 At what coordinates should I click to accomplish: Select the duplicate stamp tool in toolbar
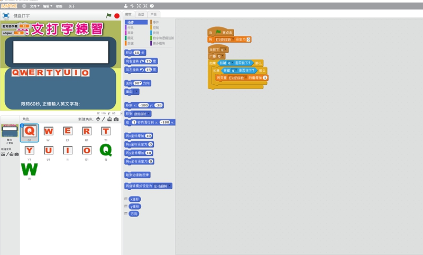pyautogui.click(x=125, y=6)
